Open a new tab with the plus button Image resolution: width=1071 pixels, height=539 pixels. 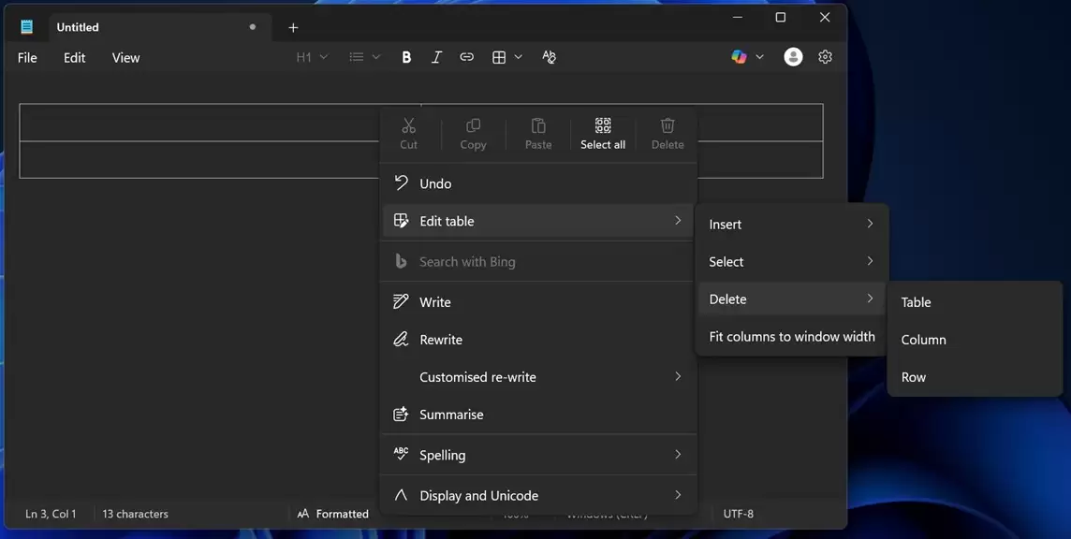point(293,27)
